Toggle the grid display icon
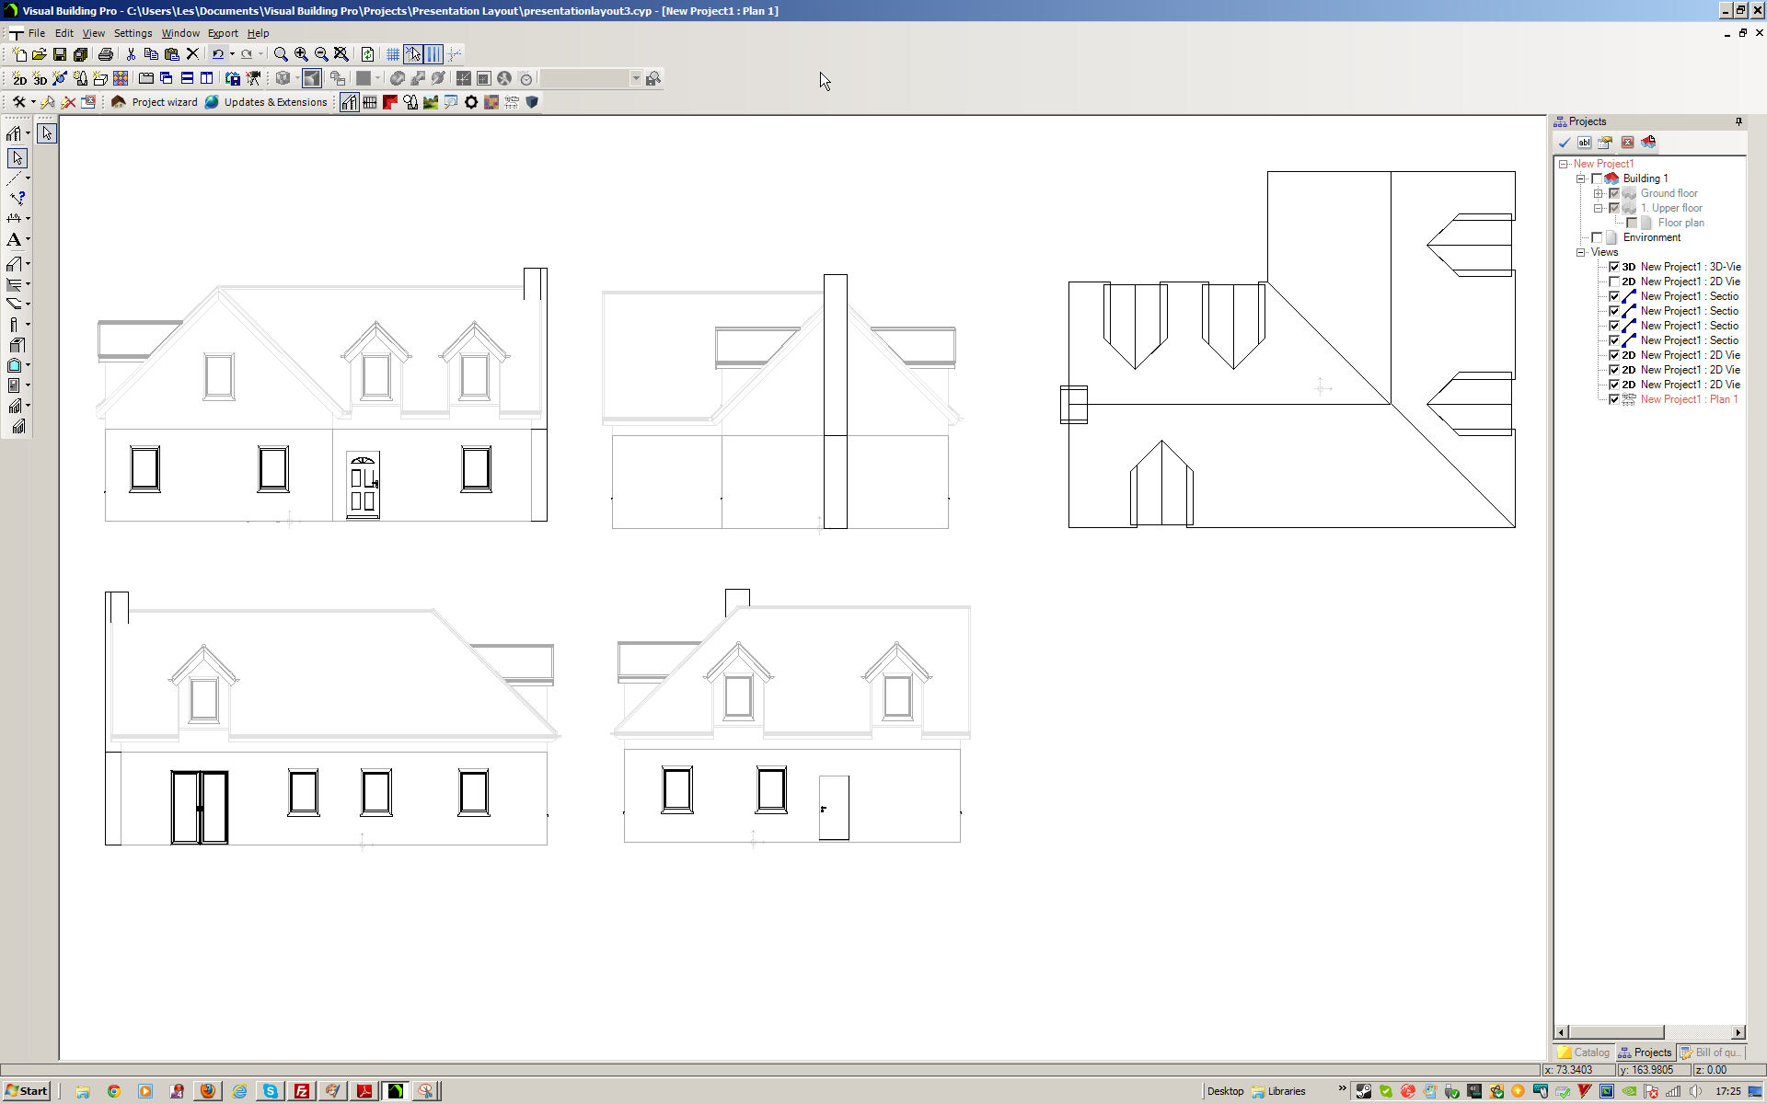The height and width of the screenshot is (1104, 1767). pyautogui.click(x=393, y=54)
